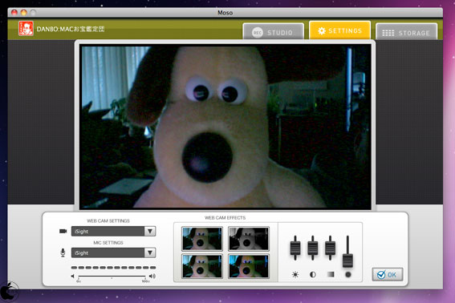Click the brightness slider handle
This screenshot has height=303, width=455.
tap(295, 248)
